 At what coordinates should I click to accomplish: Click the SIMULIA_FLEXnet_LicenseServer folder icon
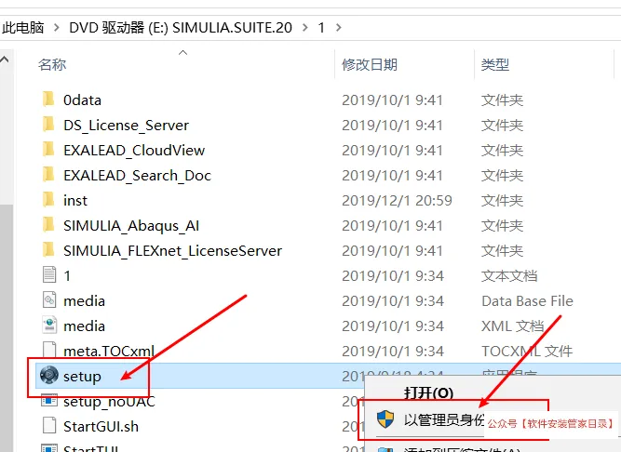pos(48,250)
